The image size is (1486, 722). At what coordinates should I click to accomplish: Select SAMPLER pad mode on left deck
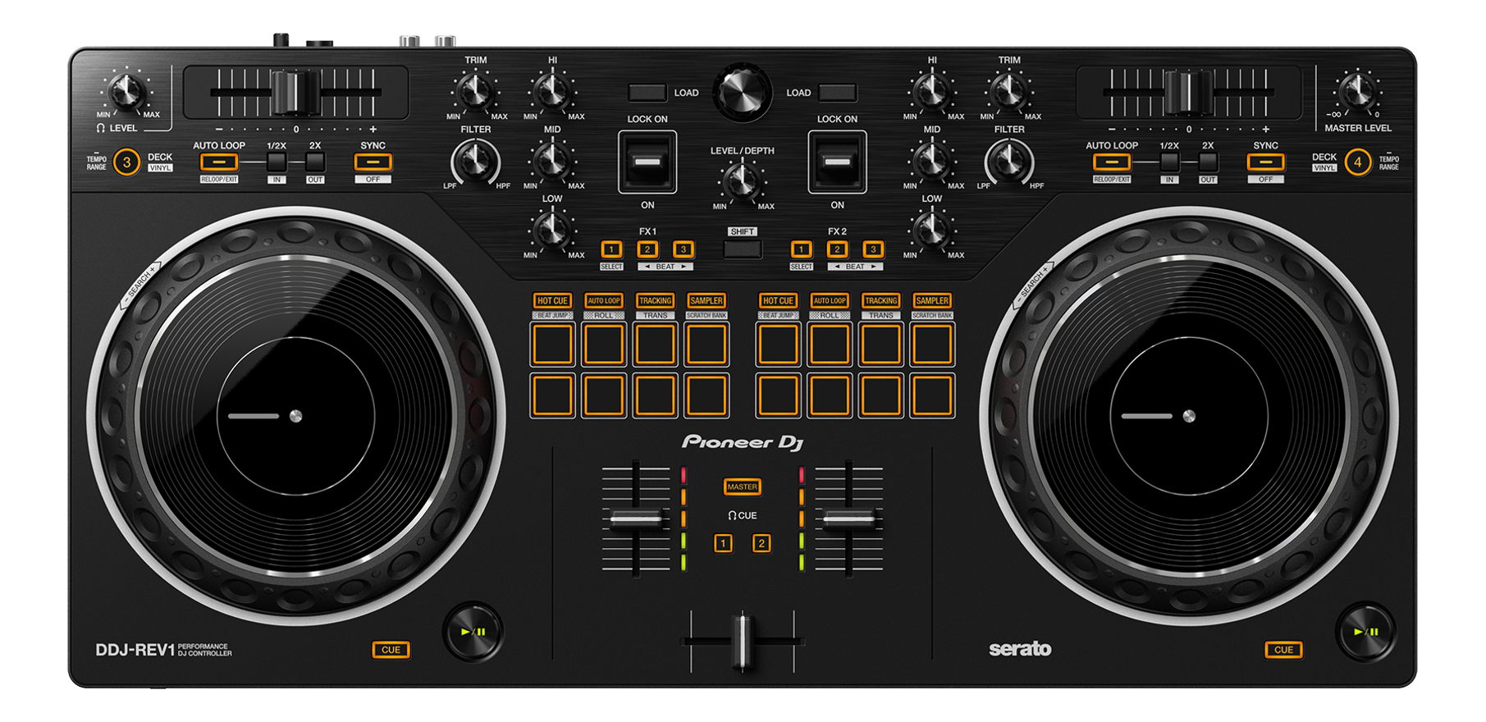(x=706, y=301)
